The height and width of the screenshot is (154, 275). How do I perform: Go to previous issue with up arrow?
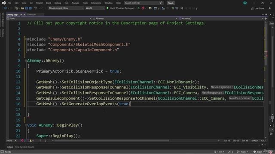(40, 141)
